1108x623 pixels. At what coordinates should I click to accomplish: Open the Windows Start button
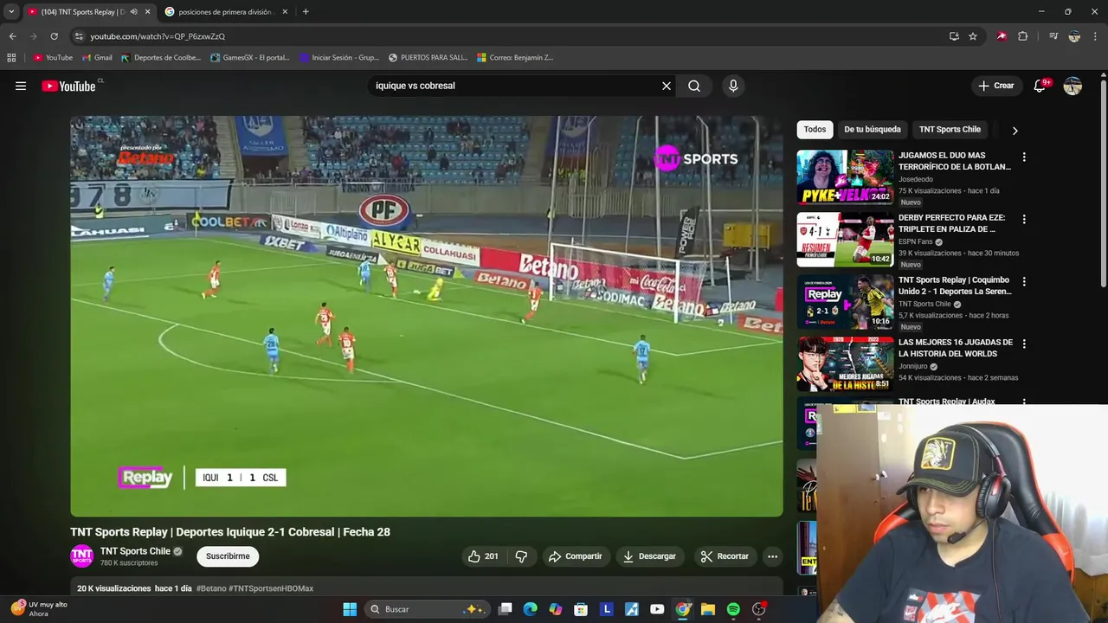tap(350, 609)
